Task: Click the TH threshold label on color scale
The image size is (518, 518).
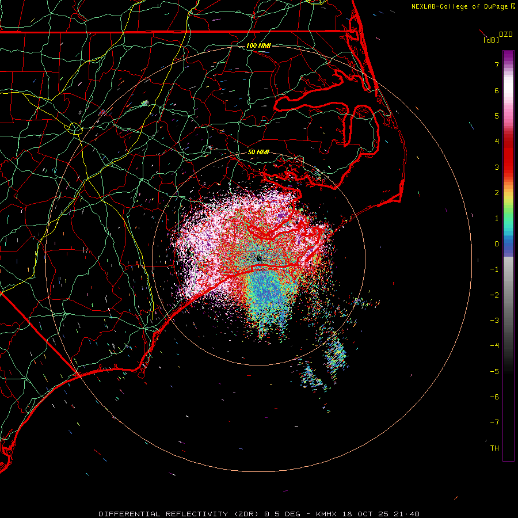Action: click(x=494, y=448)
